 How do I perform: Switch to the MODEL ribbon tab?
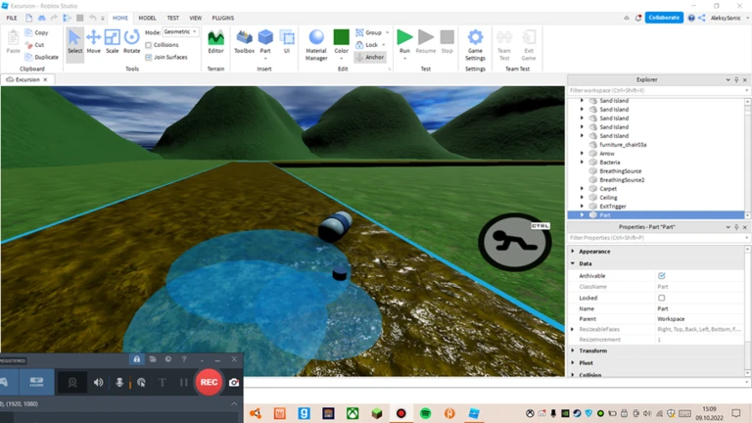click(147, 18)
